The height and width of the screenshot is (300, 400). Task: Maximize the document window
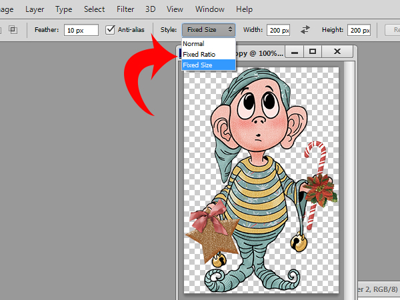tap(313, 51)
